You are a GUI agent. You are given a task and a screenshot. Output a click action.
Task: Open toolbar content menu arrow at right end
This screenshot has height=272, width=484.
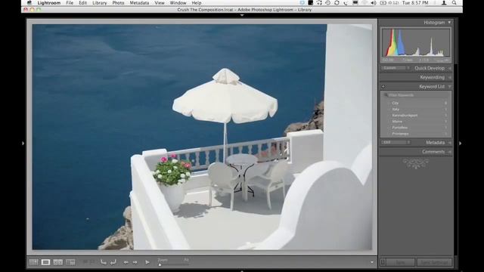372,262
